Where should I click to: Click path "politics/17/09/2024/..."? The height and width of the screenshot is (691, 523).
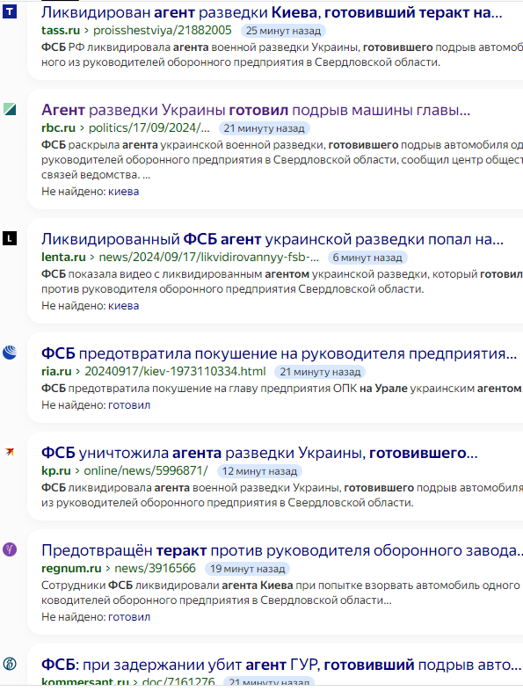coord(149,127)
